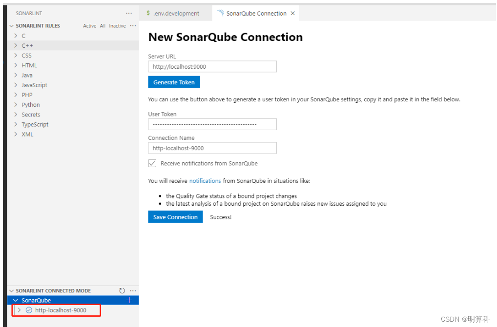The height and width of the screenshot is (327, 497).
Task: Close the SonarQube Connection tab
Action: click(293, 13)
